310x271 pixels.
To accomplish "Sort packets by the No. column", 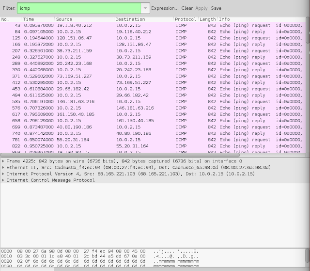I will (x=11, y=19).
